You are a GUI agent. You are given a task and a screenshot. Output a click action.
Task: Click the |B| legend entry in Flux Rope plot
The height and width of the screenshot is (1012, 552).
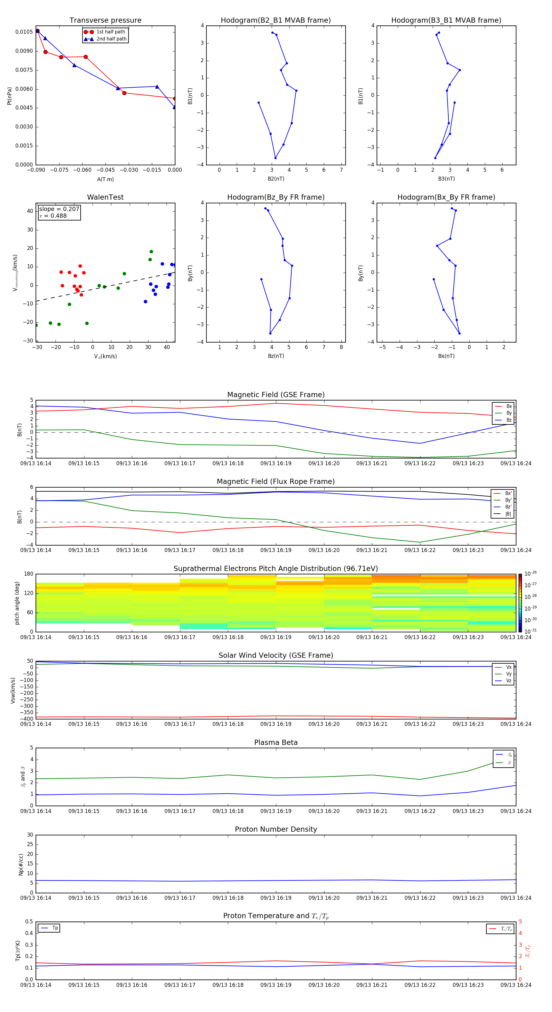(x=503, y=514)
